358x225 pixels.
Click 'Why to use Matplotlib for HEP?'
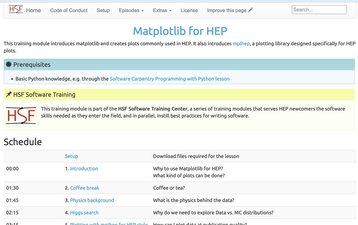(x=188, y=169)
